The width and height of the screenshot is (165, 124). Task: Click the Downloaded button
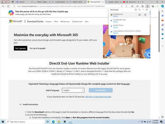pos(101,90)
